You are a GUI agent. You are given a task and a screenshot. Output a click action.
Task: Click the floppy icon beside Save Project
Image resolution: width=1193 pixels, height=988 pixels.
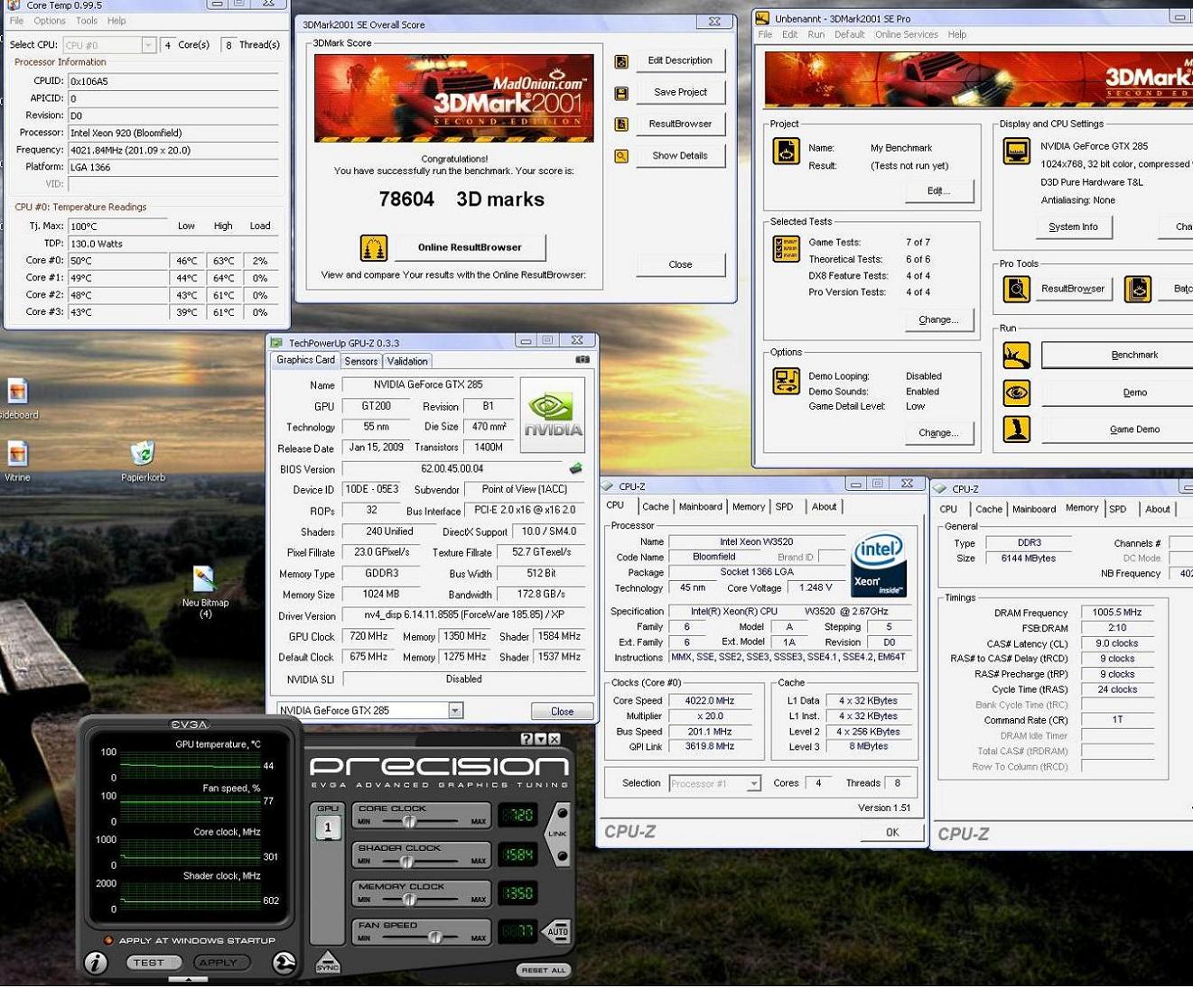(x=621, y=93)
